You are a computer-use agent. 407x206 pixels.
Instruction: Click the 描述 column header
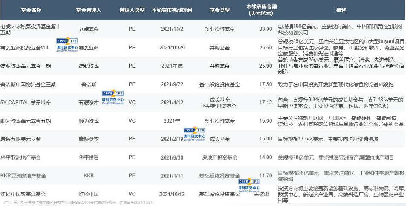[x=341, y=10]
